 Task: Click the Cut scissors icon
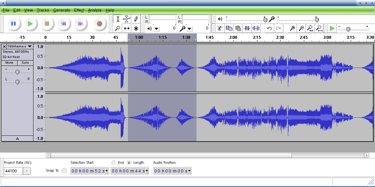[220, 28]
